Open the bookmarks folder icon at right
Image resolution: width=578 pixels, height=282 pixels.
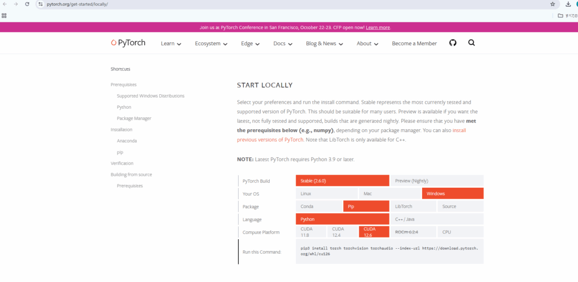tap(561, 15)
